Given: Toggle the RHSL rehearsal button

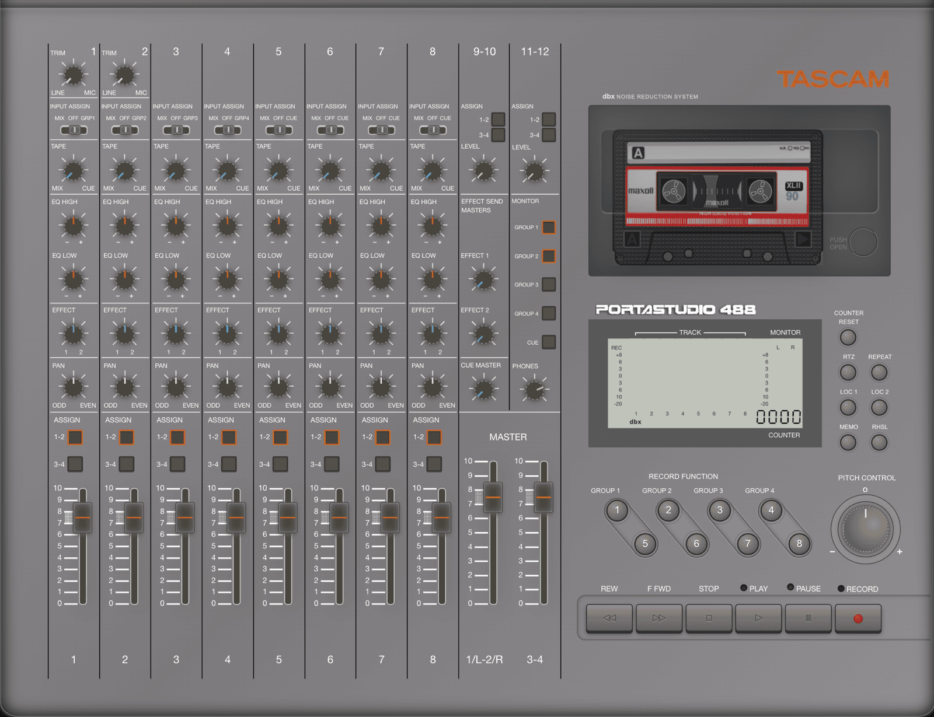Looking at the screenshot, I should point(879,443).
